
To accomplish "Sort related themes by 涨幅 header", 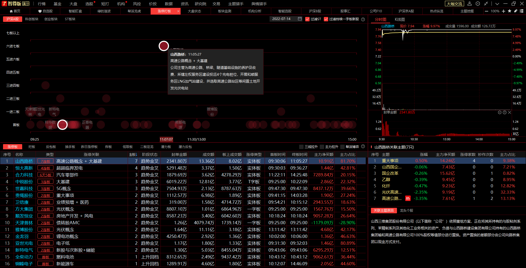I will coord(424,155).
